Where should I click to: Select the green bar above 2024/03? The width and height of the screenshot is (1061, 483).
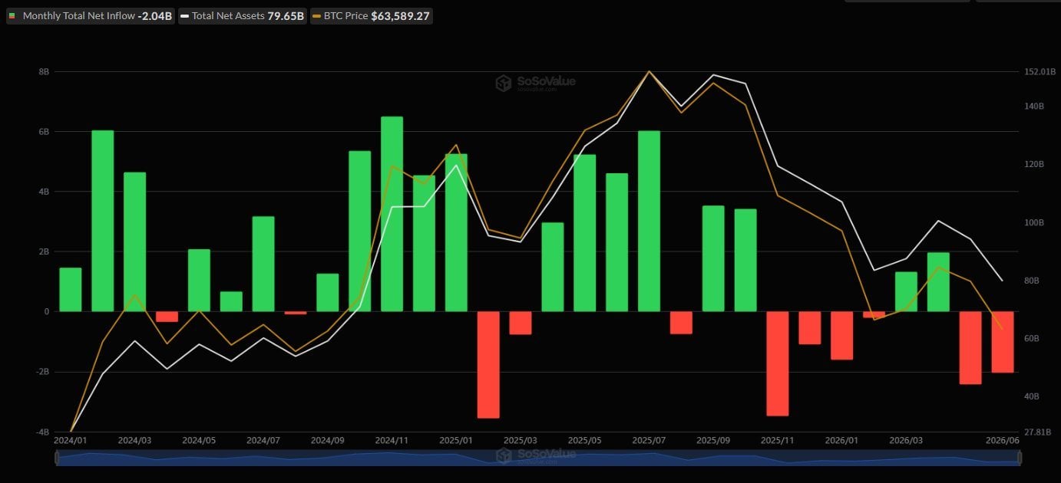(135, 242)
